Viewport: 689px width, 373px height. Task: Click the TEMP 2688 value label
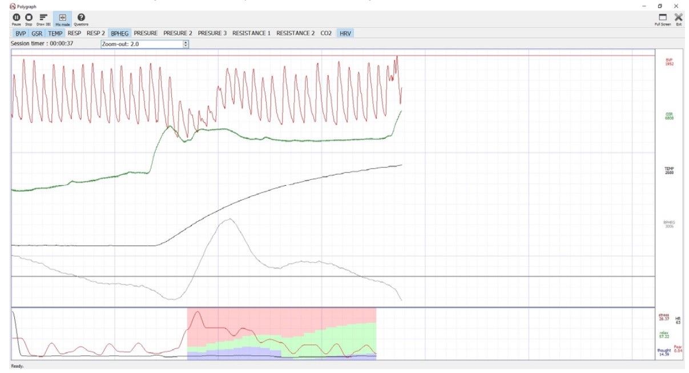(x=670, y=170)
